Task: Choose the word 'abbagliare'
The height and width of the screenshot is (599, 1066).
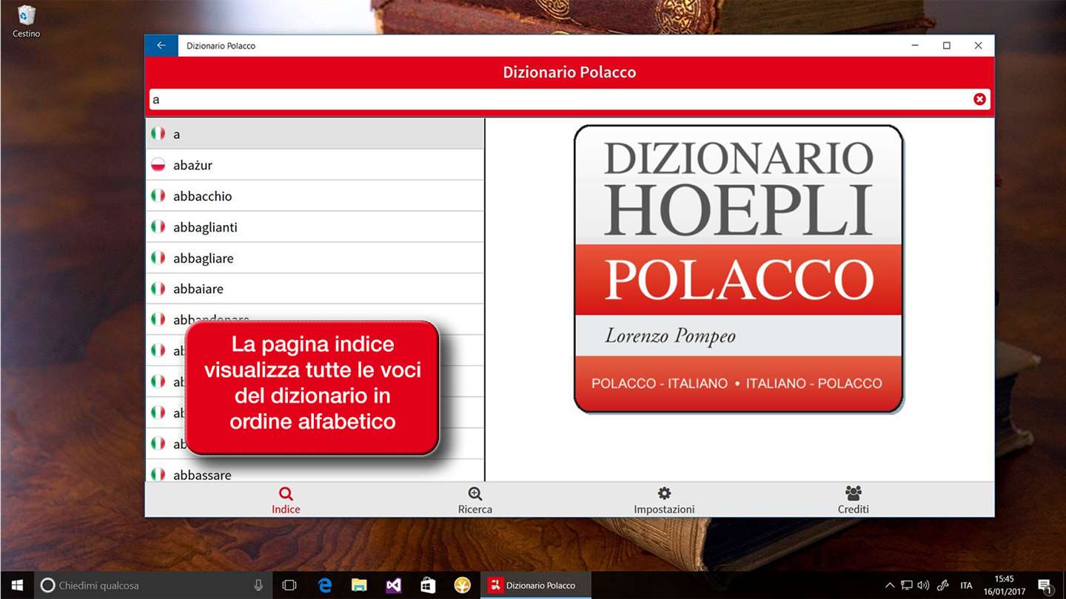Action: click(x=315, y=258)
